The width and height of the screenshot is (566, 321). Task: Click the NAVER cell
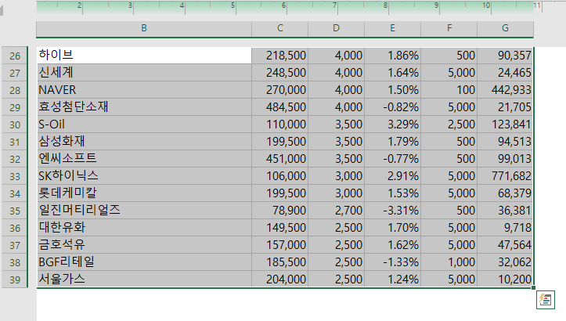[144, 90]
